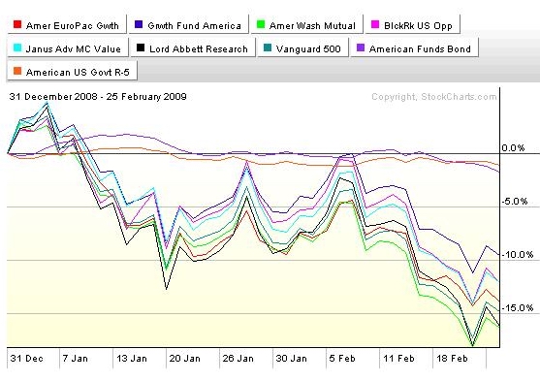
Task: Select the Amer Wash Mutual legend button
Action: tap(307, 24)
